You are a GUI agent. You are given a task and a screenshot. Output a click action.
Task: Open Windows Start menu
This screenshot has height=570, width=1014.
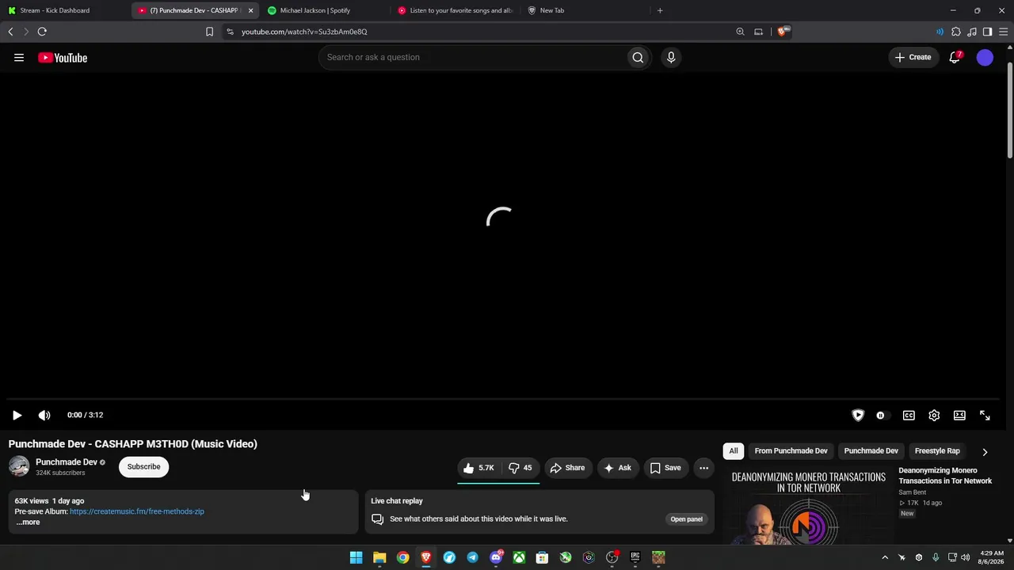[356, 557]
